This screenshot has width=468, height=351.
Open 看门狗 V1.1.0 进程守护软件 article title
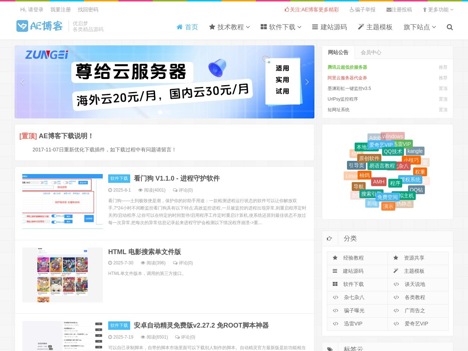(177, 178)
